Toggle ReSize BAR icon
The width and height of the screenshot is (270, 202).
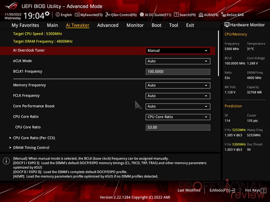[x=223, y=15]
